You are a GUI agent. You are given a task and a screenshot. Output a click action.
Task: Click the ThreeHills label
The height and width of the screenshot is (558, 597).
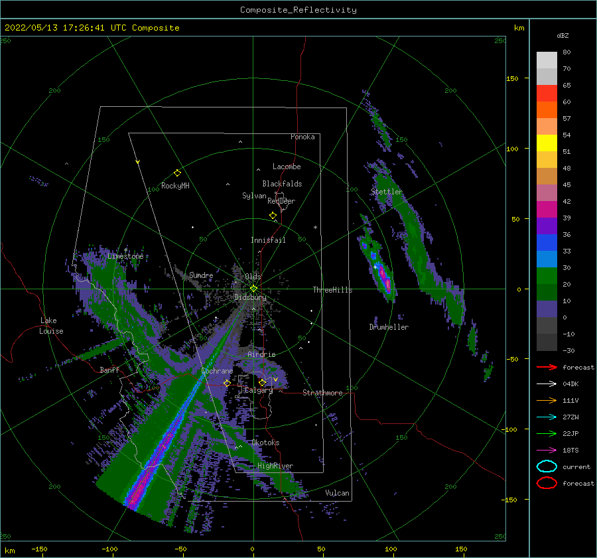tap(332, 290)
